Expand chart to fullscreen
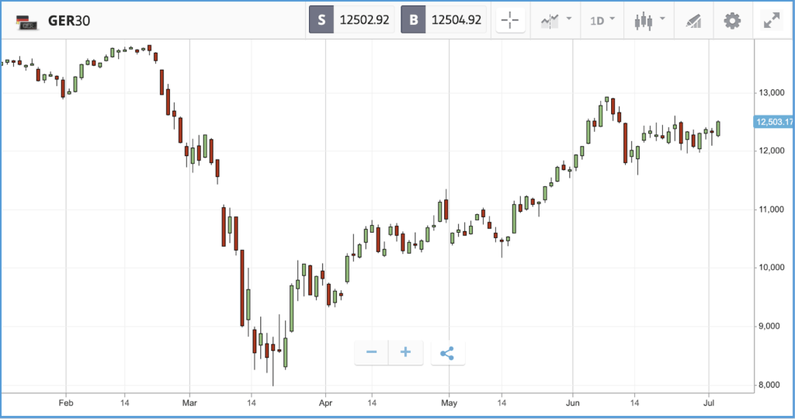Viewport: 795px width, 419px height. (x=772, y=21)
